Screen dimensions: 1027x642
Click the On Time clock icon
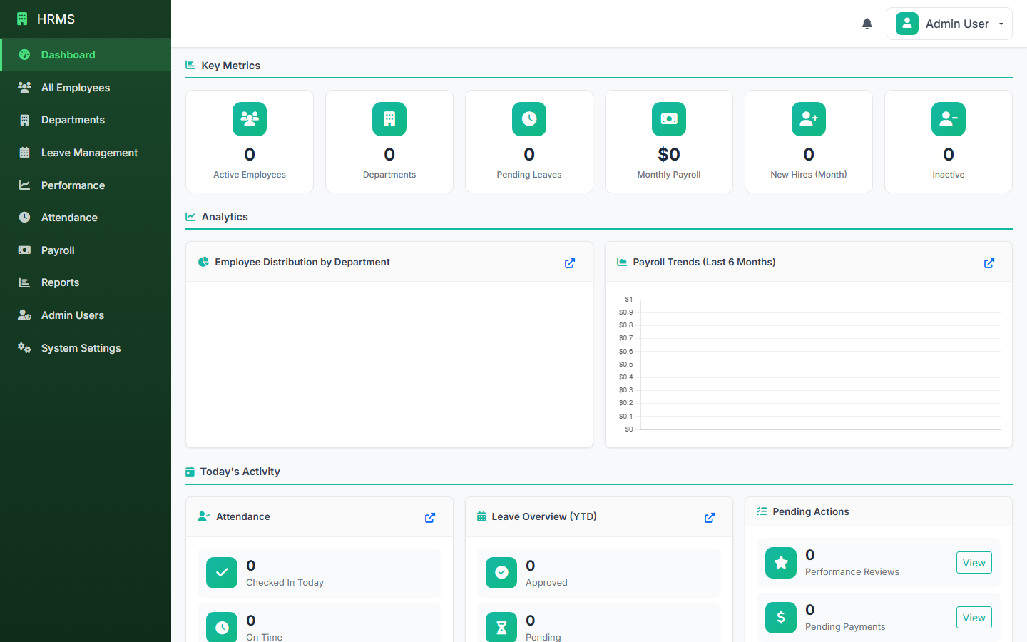pos(222,627)
